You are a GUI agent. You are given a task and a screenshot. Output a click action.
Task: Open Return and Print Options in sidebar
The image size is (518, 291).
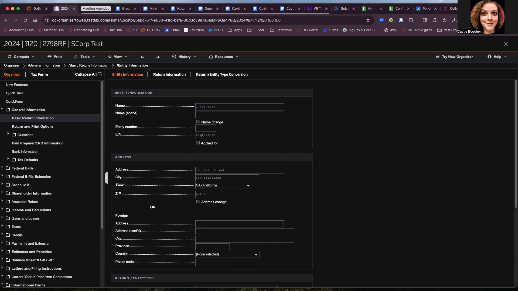[x=33, y=126]
